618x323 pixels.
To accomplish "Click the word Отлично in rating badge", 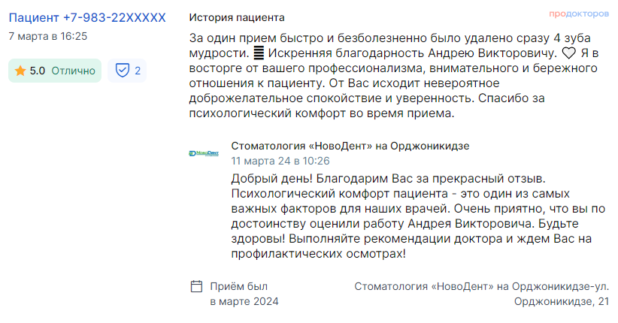I will click(x=74, y=71).
